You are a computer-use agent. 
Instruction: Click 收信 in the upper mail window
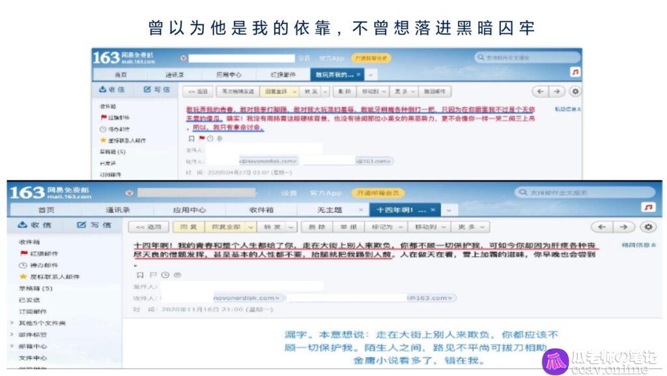point(112,89)
